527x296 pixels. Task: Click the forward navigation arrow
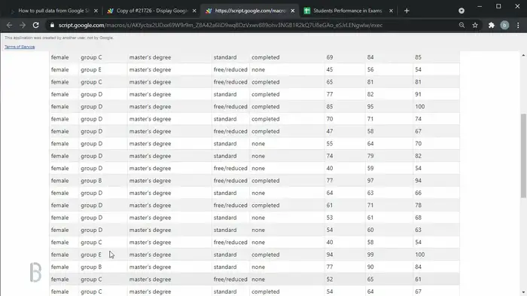point(23,25)
